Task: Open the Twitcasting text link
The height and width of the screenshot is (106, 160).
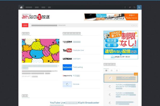Action: click(x=78, y=67)
